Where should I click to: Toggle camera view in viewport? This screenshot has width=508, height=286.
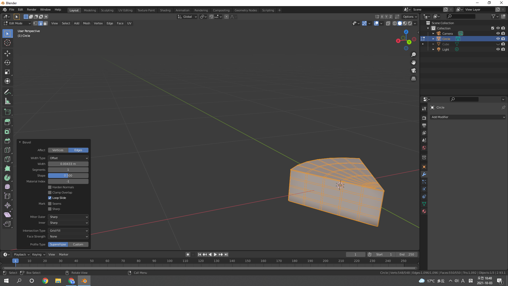[x=413, y=70]
